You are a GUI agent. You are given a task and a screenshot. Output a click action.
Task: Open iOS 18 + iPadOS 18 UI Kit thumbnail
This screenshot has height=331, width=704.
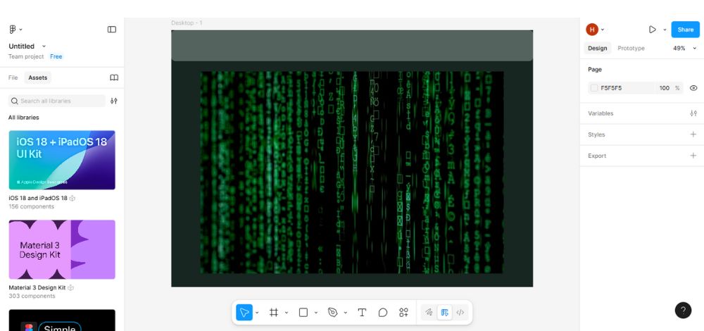coord(62,160)
